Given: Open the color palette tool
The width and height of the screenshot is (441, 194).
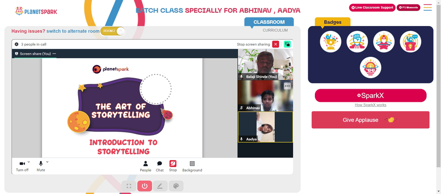Looking at the screenshot, I should tap(176, 186).
